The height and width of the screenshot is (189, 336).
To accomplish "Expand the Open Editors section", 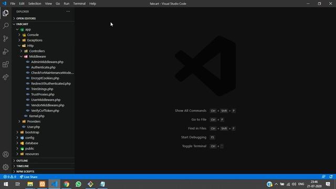I will (43, 18).
